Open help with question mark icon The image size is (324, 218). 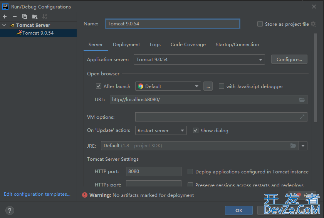[10, 211]
